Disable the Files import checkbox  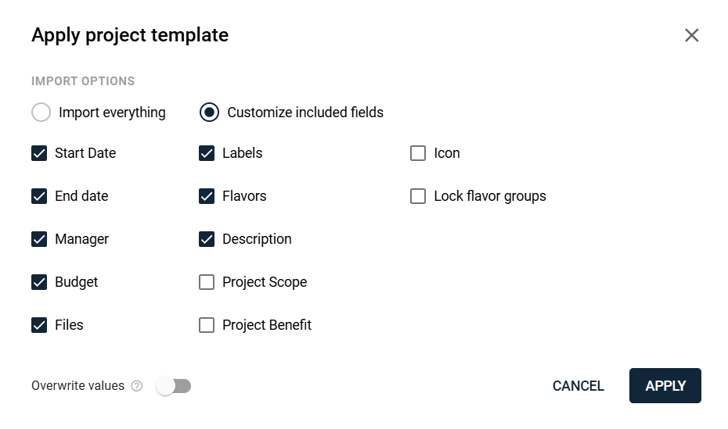click(x=39, y=325)
